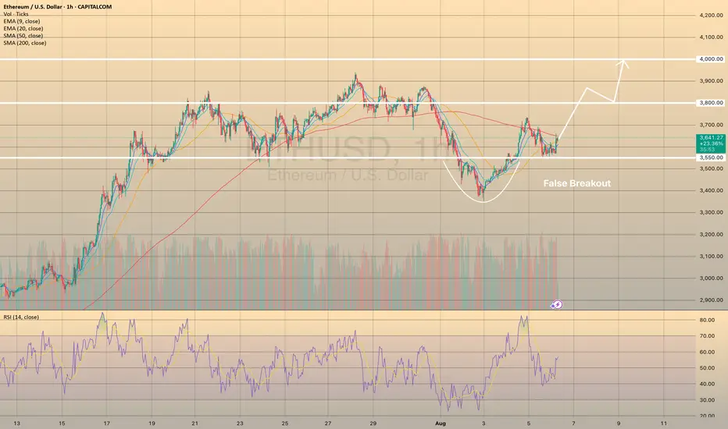Screen dimensions: 728x429
Task: Click the 4,100.00 price axis label
Action: click(x=712, y=37)
